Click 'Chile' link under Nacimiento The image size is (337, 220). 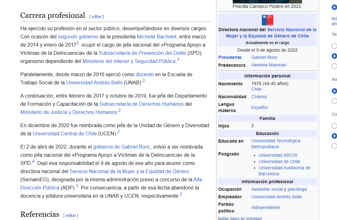pos(256,89)
